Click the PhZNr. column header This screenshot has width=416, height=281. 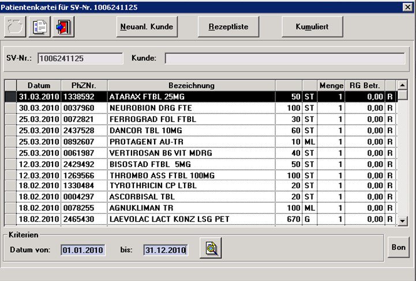pos(84,86)
